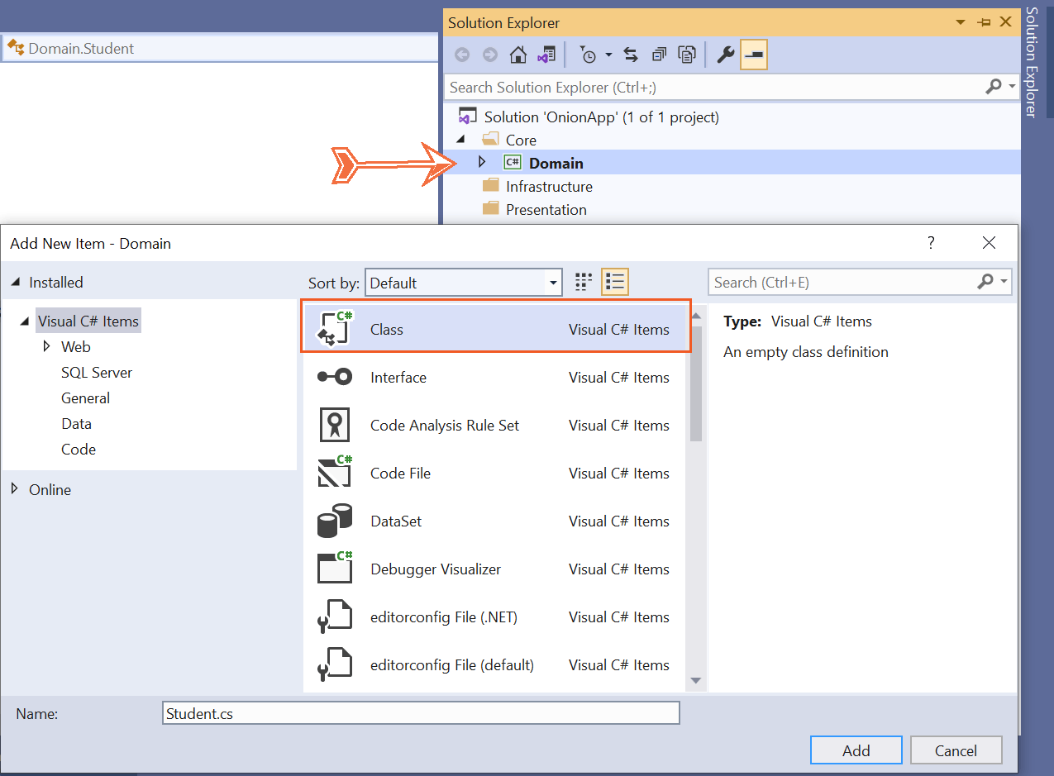This screenshot has width=1054, height=776.
Task: Select the 'Code File' template name
Action: [x=400, y=474]
